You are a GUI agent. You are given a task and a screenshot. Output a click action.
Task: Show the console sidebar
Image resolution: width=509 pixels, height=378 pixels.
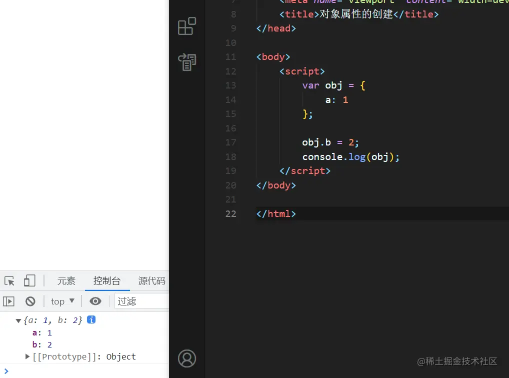click(x=9, y=301)
